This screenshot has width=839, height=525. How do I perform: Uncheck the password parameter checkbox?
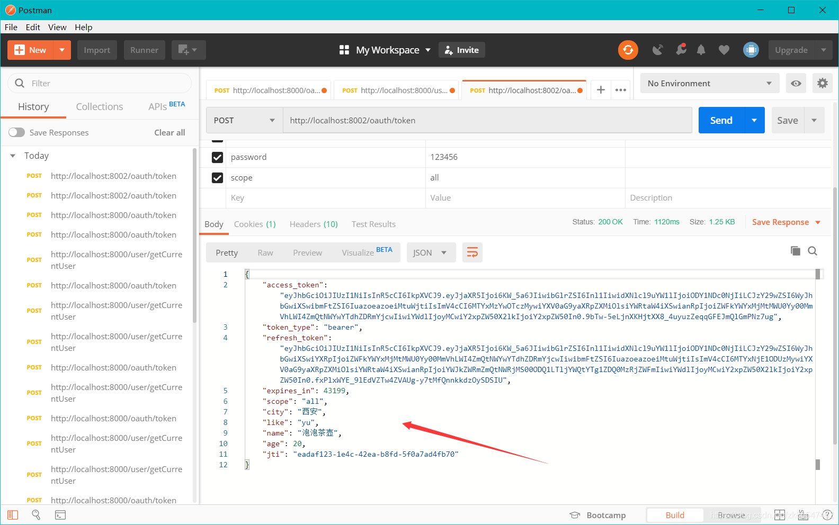(x=217, y=157)
